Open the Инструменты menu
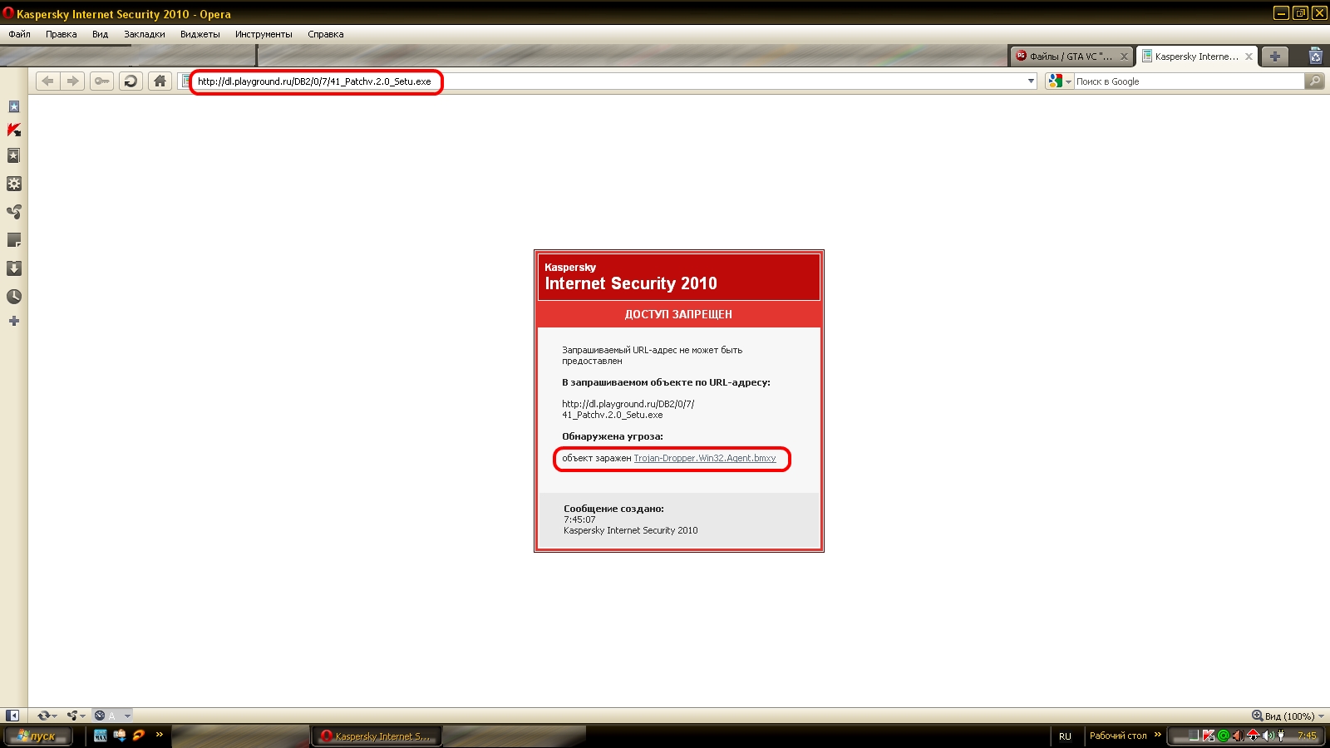Viewport: 1330px width, 748px height. [x=264, y=34]
